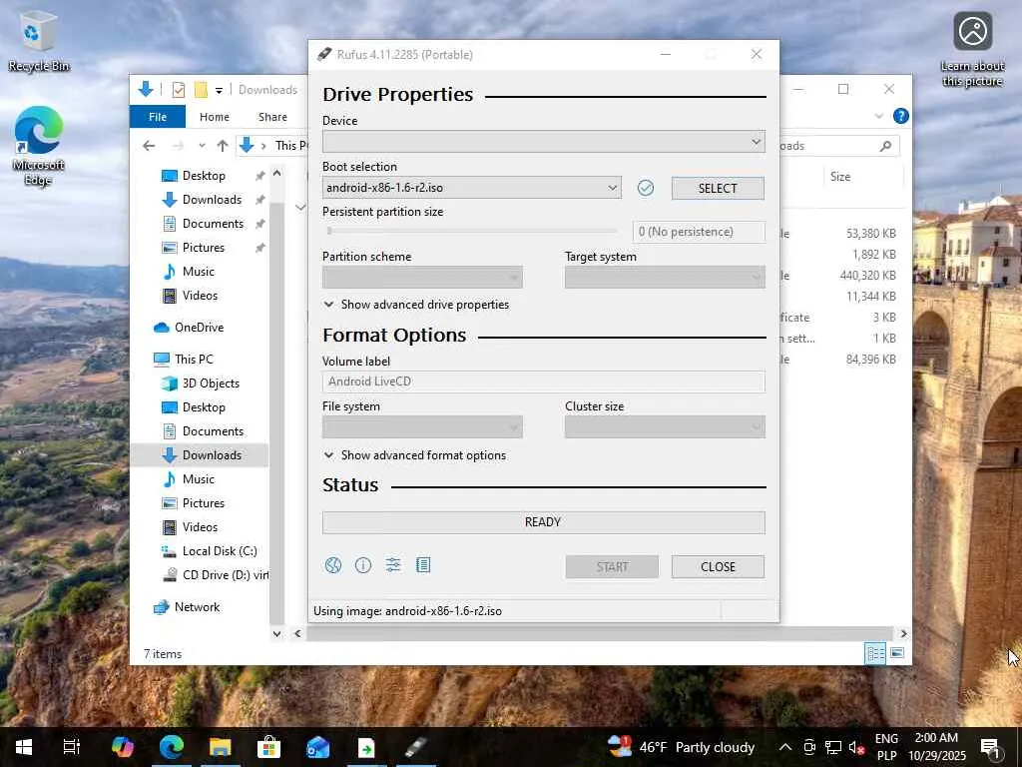Open the File system dropdown
This screenshot has height=767, width=1022.
[422, 427]
